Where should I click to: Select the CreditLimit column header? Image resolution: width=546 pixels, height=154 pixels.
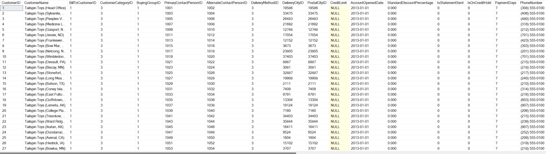[x=339, y=3]
